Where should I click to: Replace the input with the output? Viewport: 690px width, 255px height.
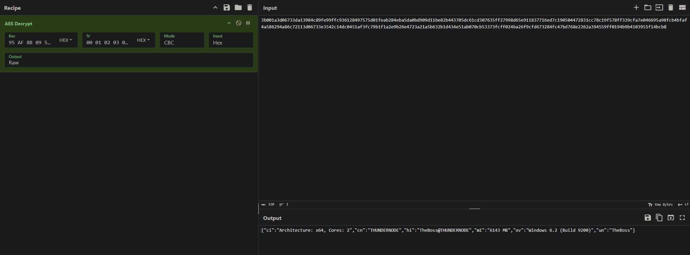point(671,218)
